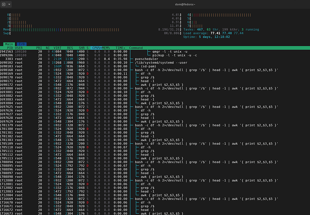This screenshot has height=215, width=310.
Task: Select the 'df -h' process with PID 1697626
Action: 155,110
